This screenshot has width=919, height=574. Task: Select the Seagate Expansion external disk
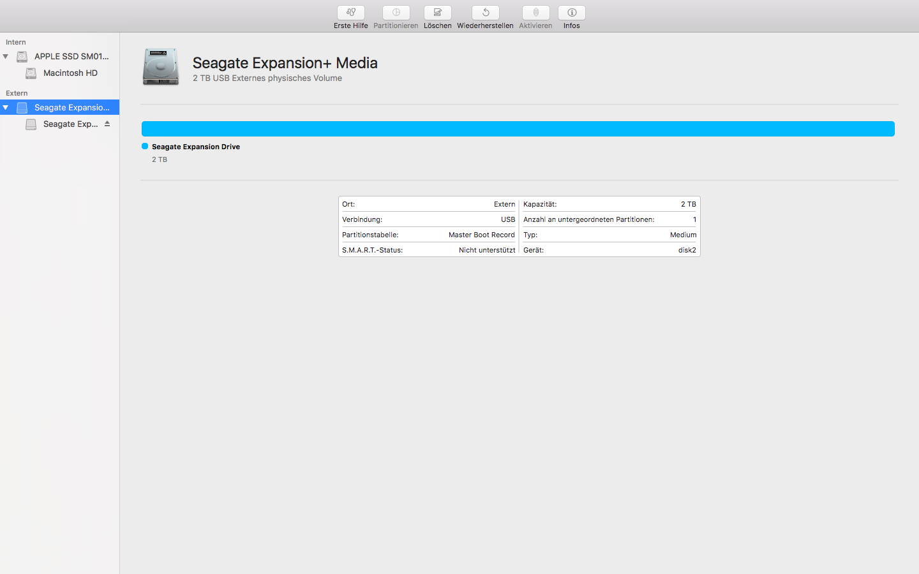pyautogui.click(x=71, y=107)
